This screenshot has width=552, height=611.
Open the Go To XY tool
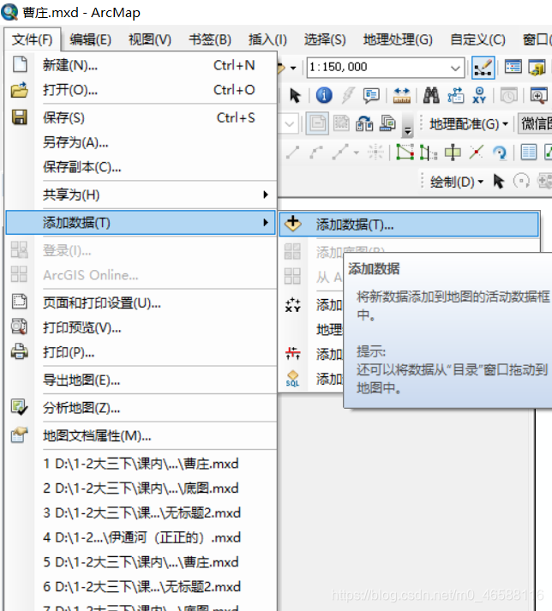pos(479,95)
